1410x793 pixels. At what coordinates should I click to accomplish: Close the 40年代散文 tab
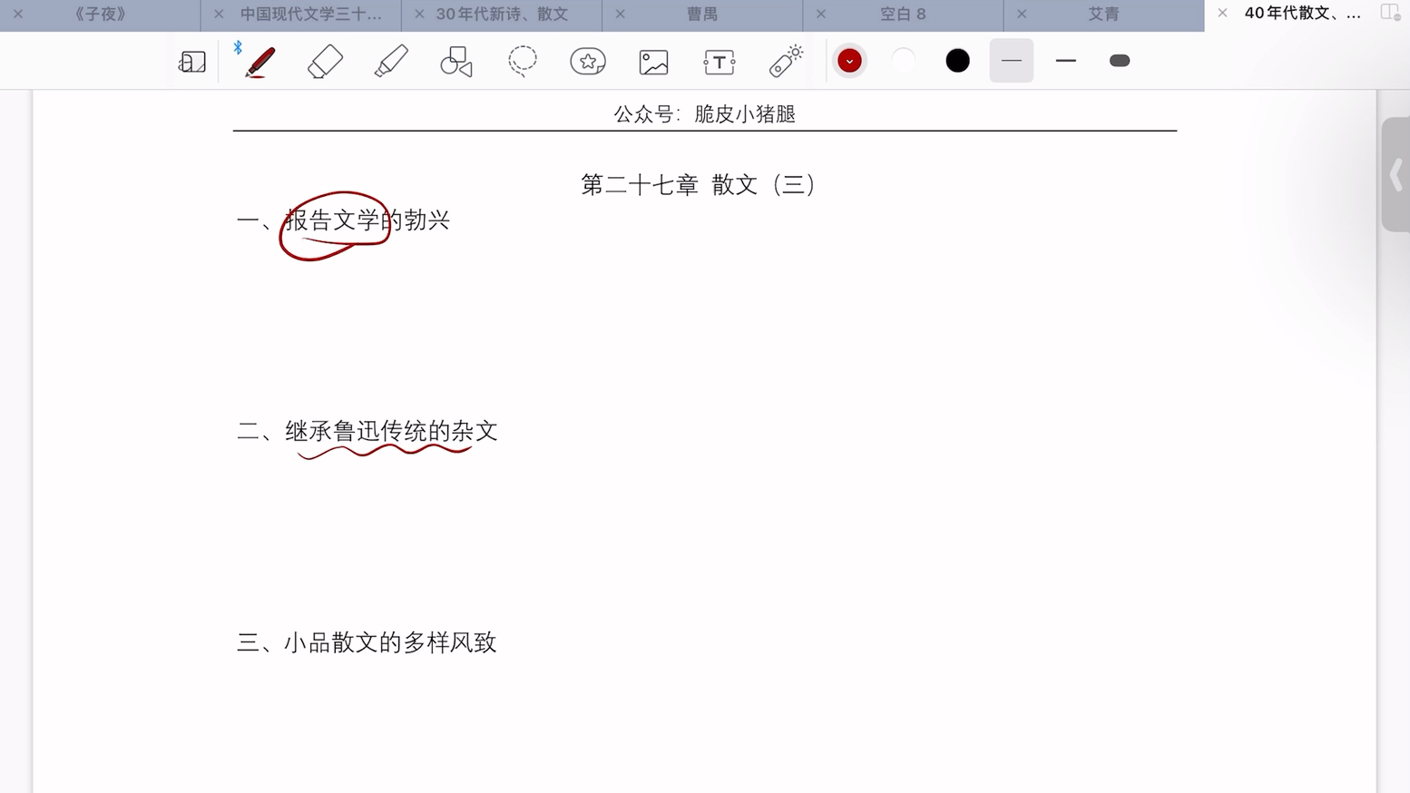pyautogui.click(x=1222, y=14)
